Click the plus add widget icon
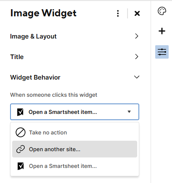This screenshot has width=172, height=183. (x=162, y=31)
